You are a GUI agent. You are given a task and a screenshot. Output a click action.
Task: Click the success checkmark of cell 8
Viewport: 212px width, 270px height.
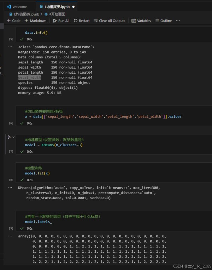coord(22,180)
